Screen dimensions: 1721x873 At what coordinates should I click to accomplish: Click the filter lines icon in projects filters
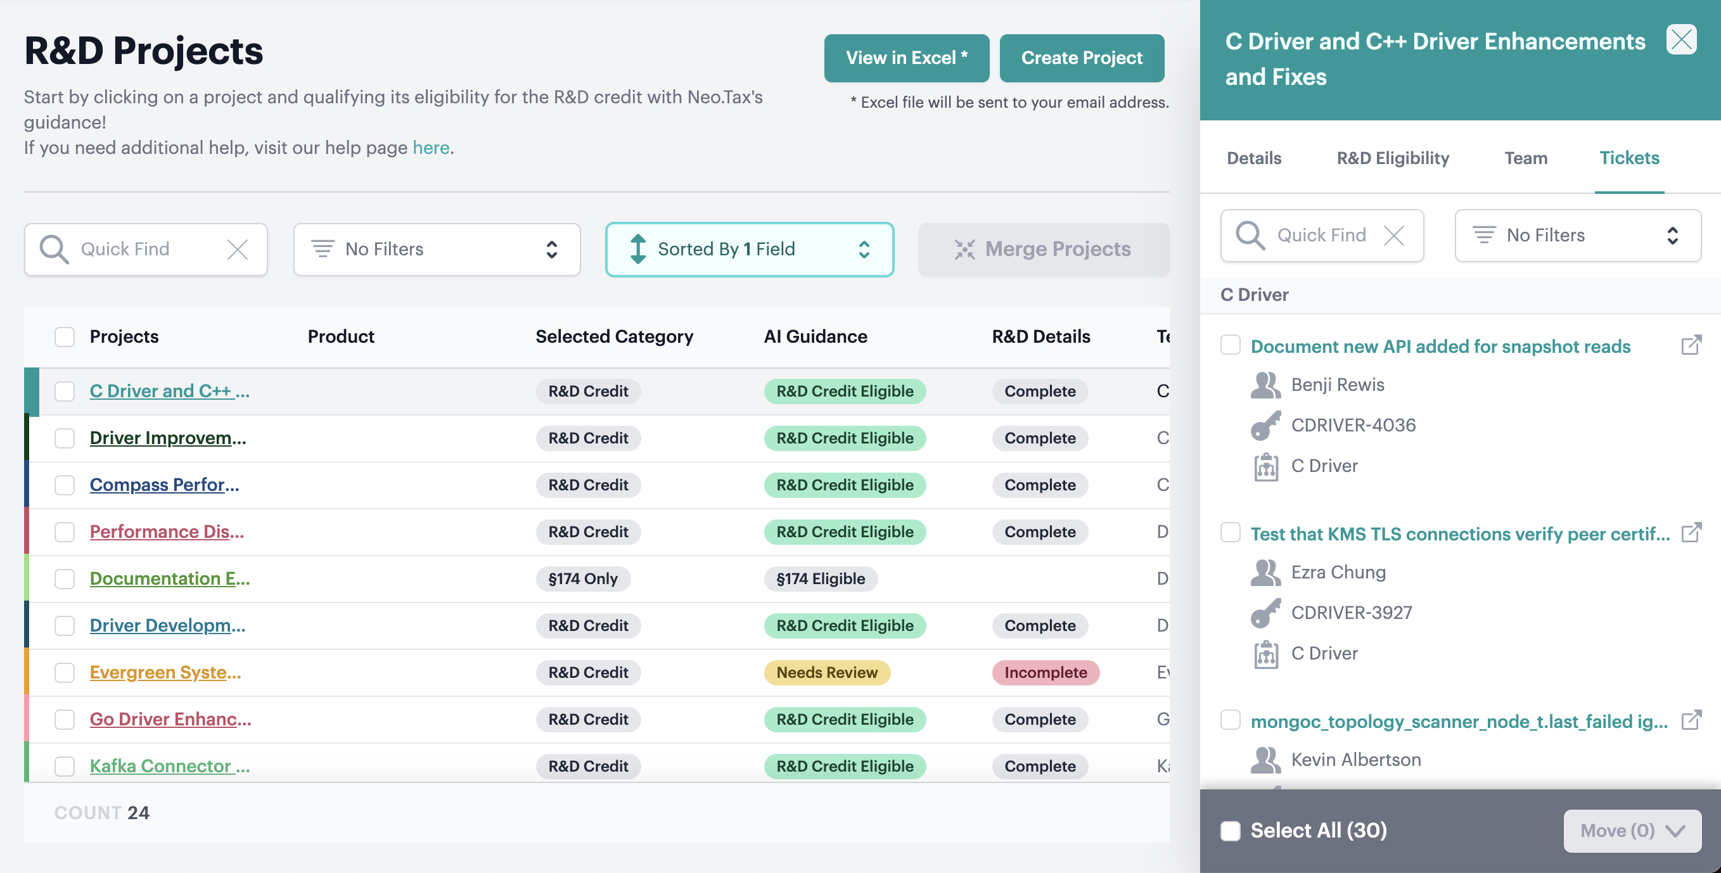(323, 249)
